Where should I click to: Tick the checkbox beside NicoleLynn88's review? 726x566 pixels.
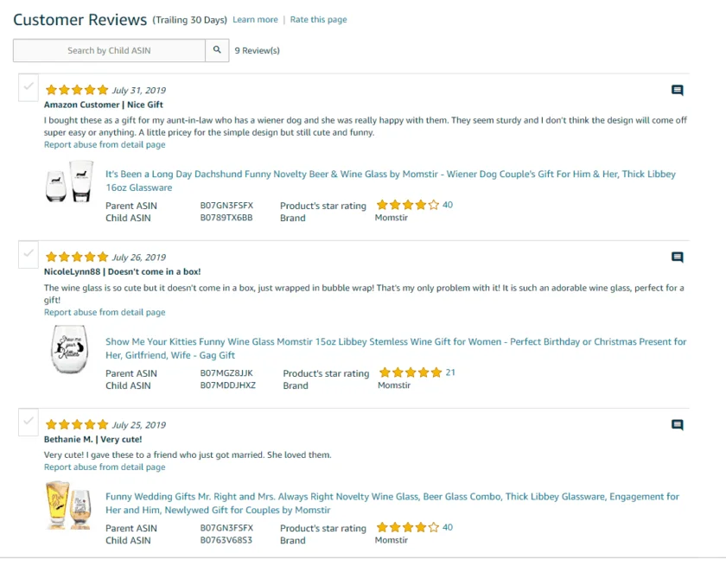click(x=29, y=255)
